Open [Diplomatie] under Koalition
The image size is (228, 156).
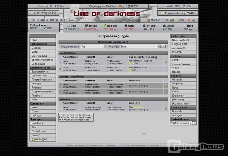[x=183, y=96]
